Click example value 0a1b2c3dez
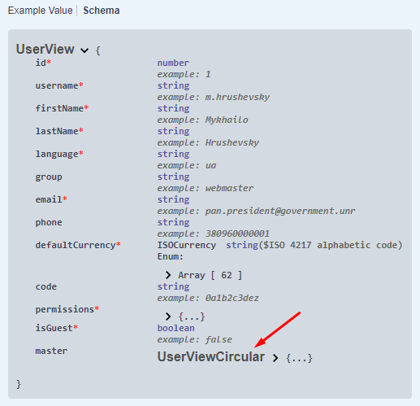 pos(232,298)
